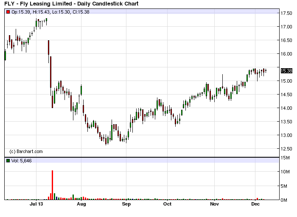The height and width of the screenshot is (217, 297).
Task: Click the green volume legend square
Action: [8, 161]
